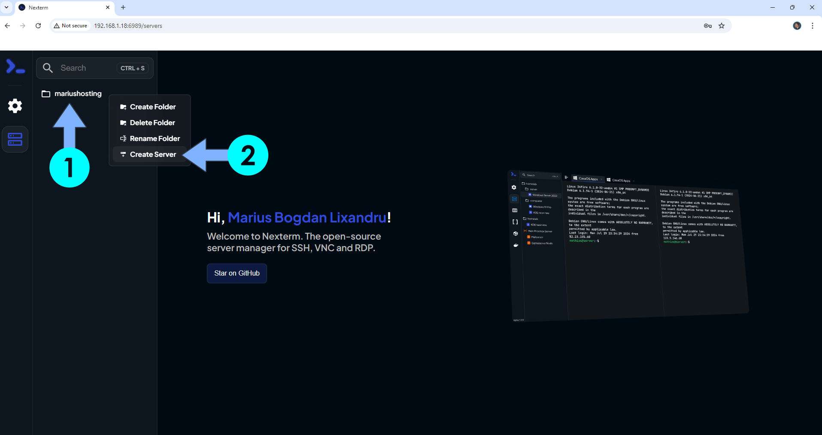Click the Marius Bogdan Lixandru name text

pos(307,218)
